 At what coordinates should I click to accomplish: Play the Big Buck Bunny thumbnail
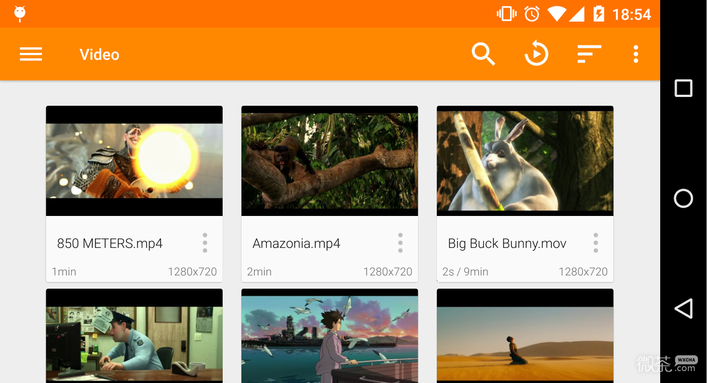pos(525,161)
